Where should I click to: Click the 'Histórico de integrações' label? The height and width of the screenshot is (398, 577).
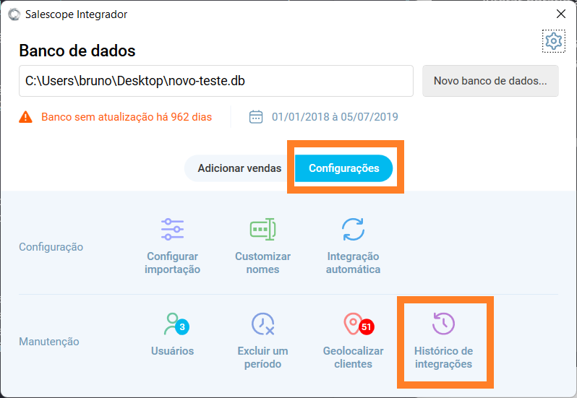[443, 358]
